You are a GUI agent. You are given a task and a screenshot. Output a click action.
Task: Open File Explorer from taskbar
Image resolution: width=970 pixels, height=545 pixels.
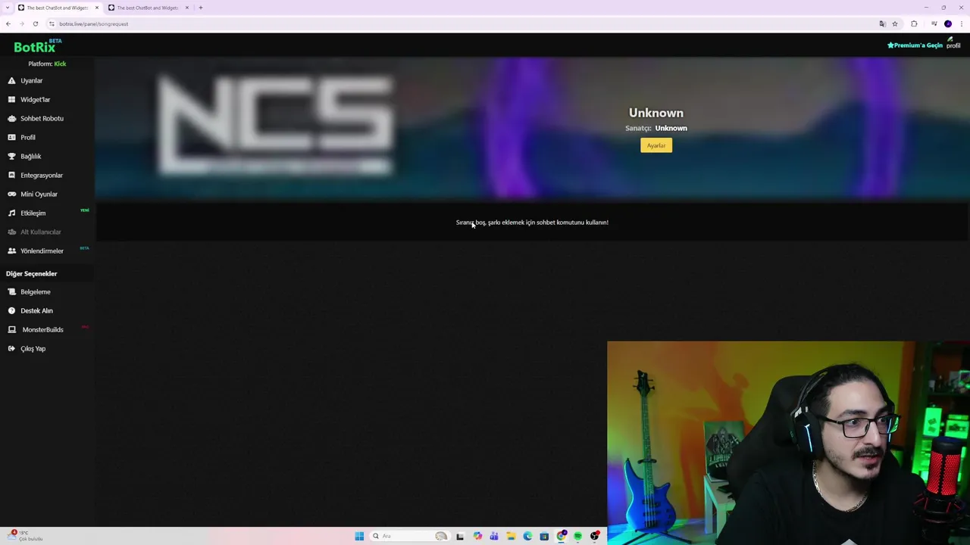click(x=511, y=536)
